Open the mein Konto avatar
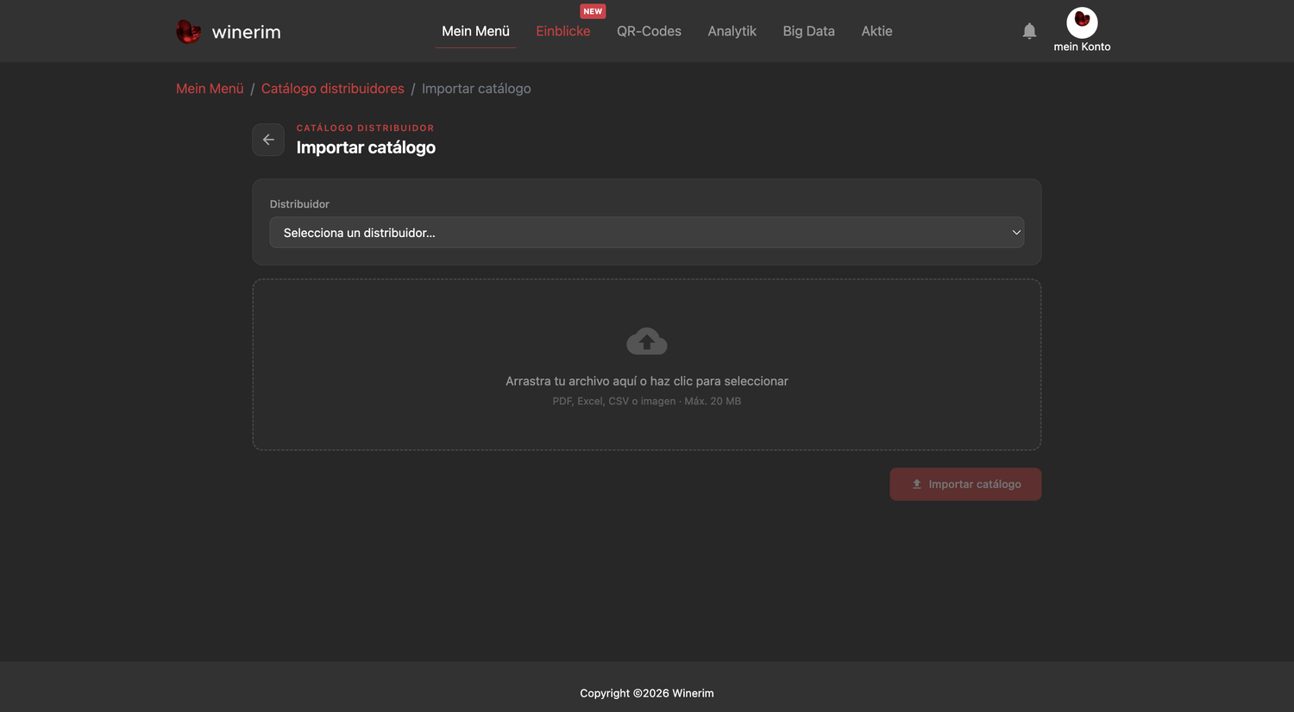 click(x=1082, y=22)
